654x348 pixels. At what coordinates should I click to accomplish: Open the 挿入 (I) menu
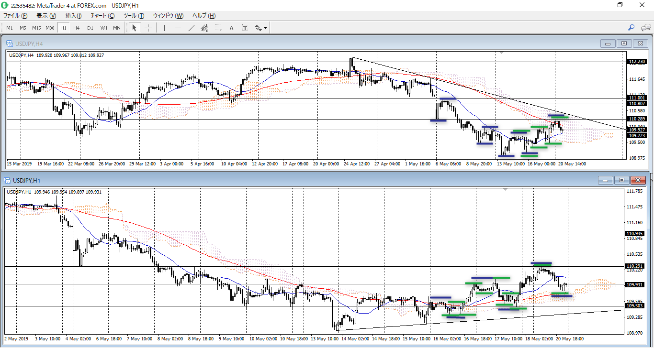(x=73, y=16)
